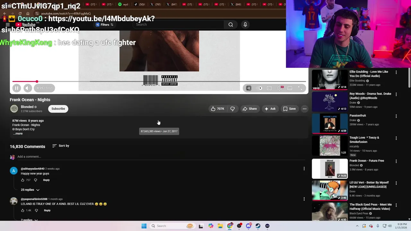Start voice search with microphone
This screenshot has height=231, width=411.
(x=245, y=24)
